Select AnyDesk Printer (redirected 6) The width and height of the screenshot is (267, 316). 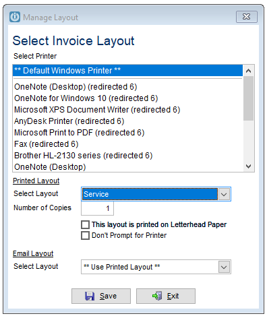tap(127, 121)
